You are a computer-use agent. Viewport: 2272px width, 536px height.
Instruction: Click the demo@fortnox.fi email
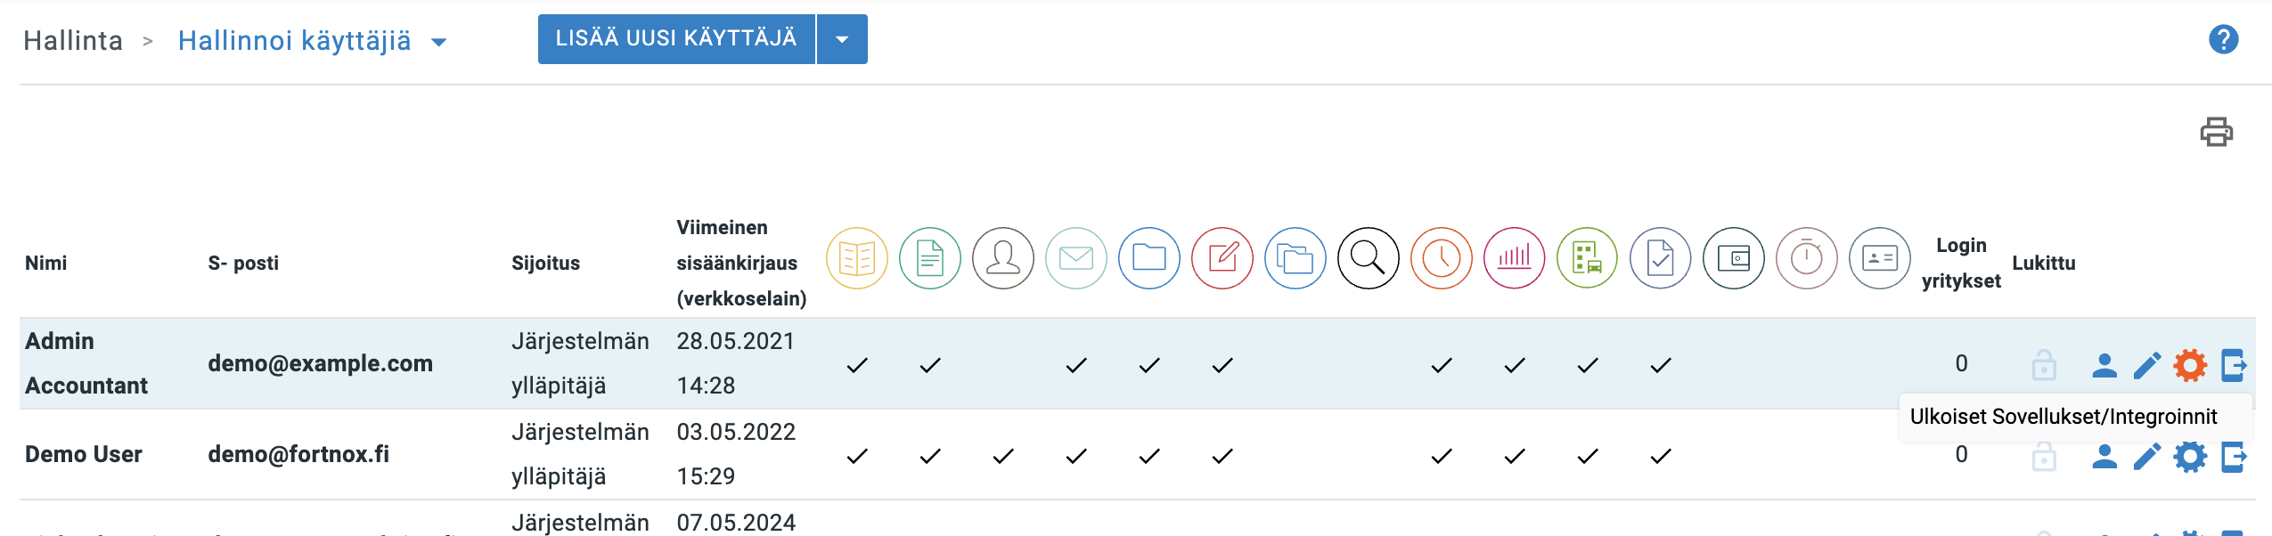298,454
